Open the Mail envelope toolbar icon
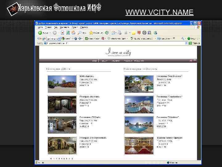The width and height of the screenshot is (222, 167). pos(113,33)
